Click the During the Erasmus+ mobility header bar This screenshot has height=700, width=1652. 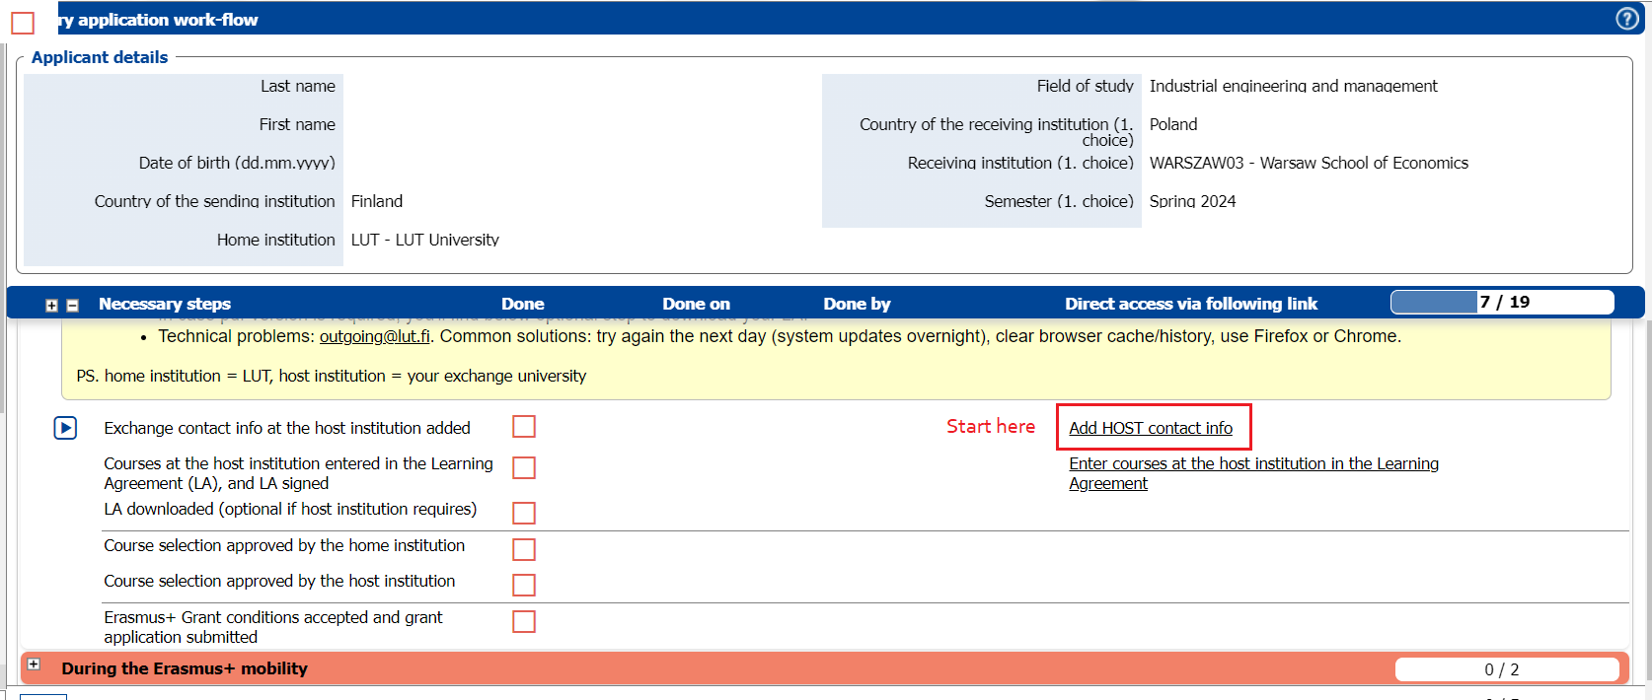691,668
